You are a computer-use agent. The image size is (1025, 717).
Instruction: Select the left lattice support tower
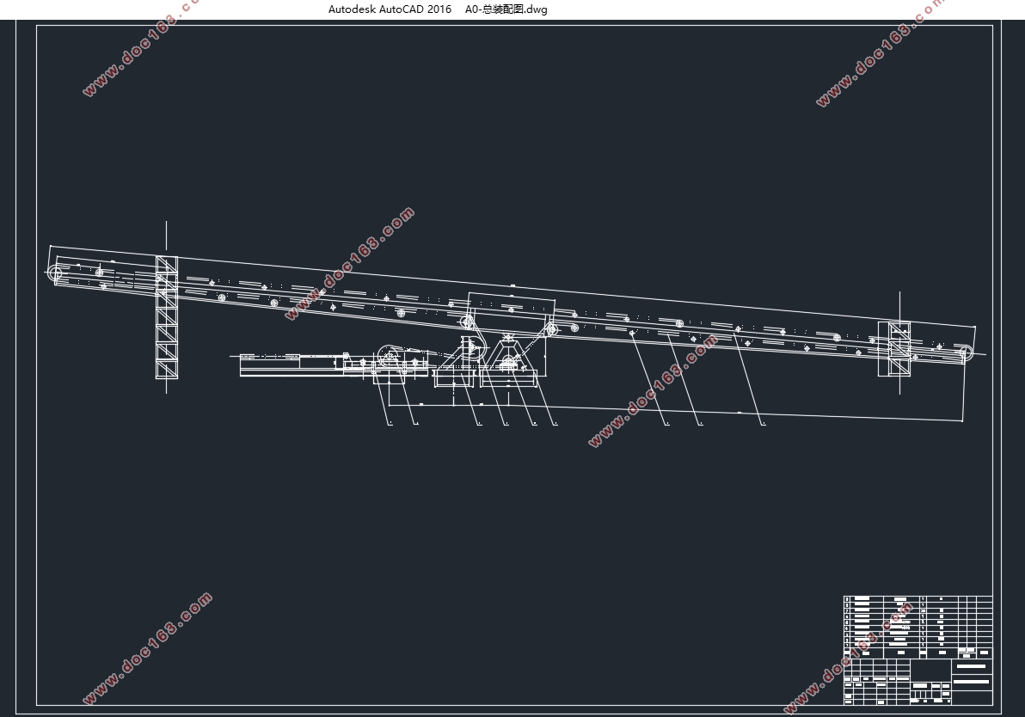[x=166, y=317]
